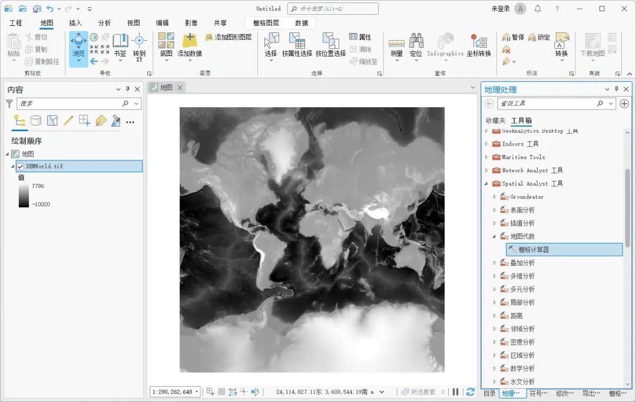Viewport: 636px width, 402px height.
Task: Click the Contents filter funnel icon
Action: (9, 104)
